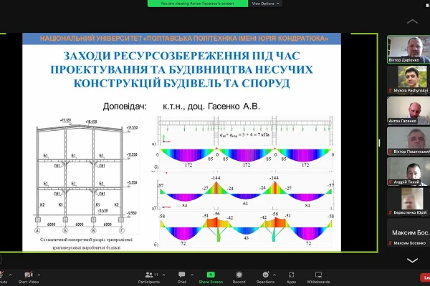Open the Participants panel

click(150, 275)
